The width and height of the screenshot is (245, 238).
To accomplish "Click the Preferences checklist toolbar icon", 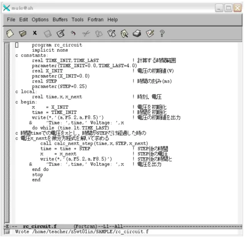I will pos(149,34).
